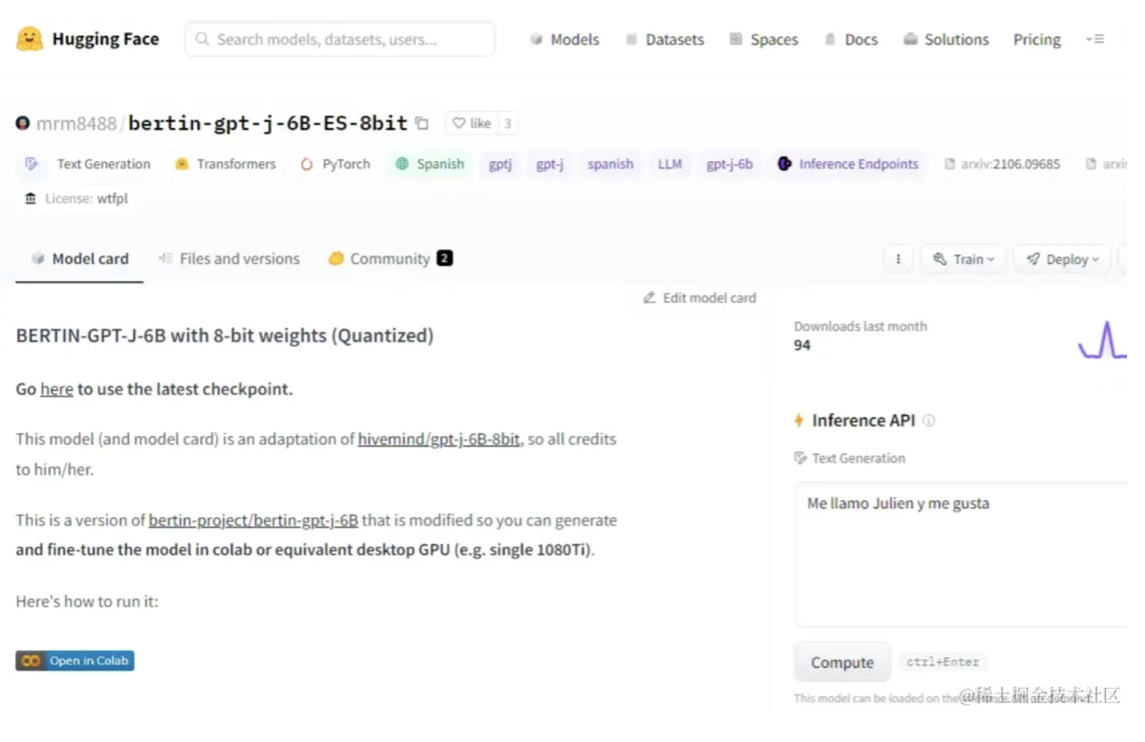Click the Text Generation label under Inference API
This screenshot has width=1145, height=742.
tap(858, 458)
